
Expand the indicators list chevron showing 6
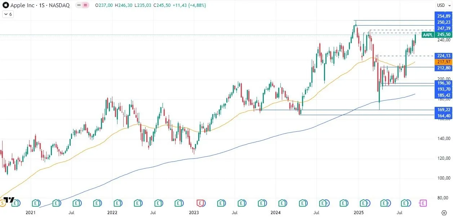[x=7, y=14]
